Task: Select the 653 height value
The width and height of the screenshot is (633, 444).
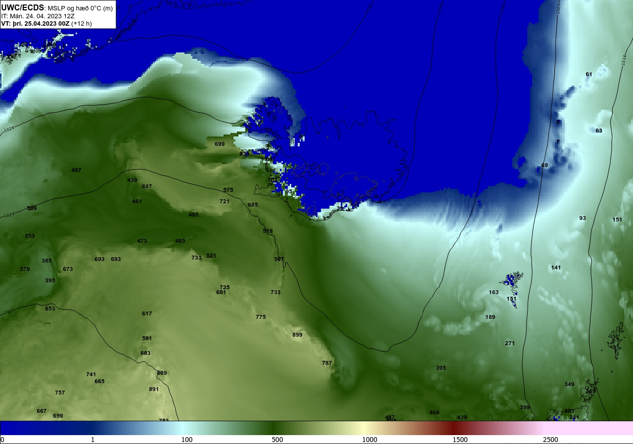Action: (x=50, y=309)
